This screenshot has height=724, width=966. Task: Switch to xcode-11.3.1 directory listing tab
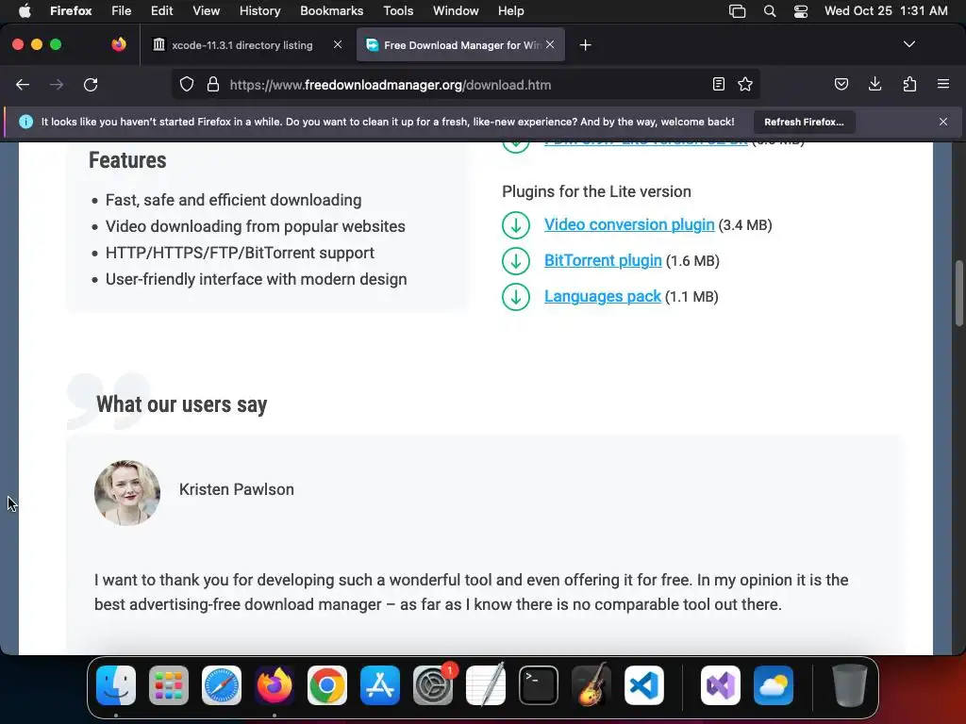click(241, 45)
